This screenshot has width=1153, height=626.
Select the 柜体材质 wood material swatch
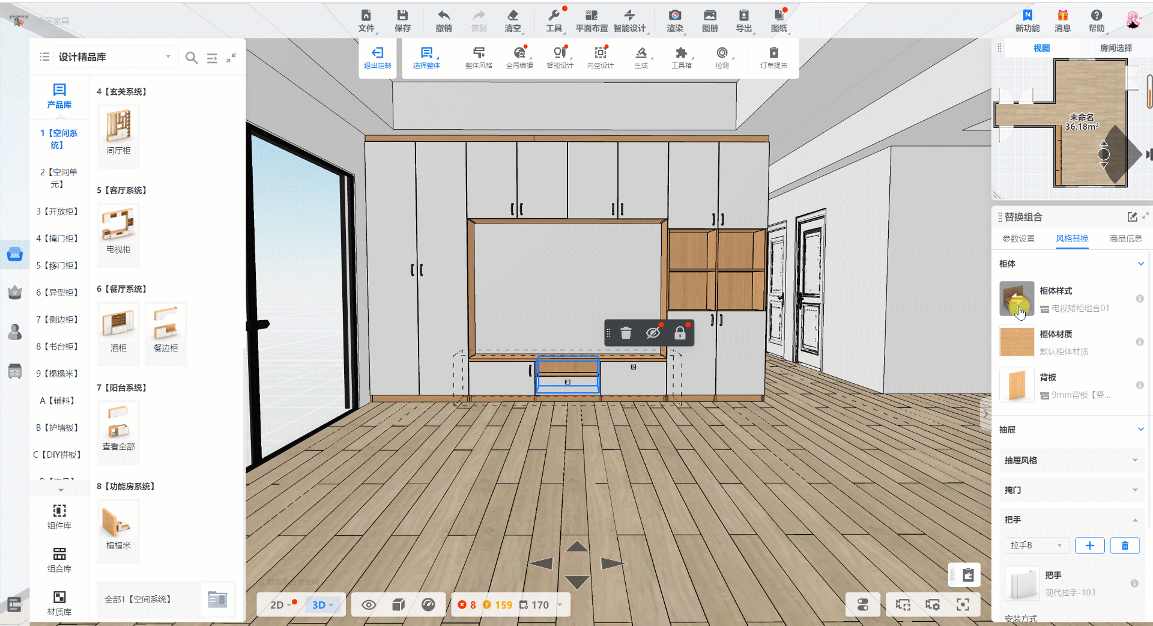(x=1017, y=342)
